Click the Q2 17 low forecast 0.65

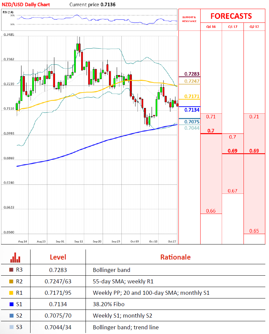(x=254, y=231)
